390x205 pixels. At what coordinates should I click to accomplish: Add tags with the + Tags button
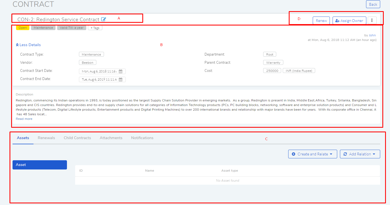click(x=95, y=28)
